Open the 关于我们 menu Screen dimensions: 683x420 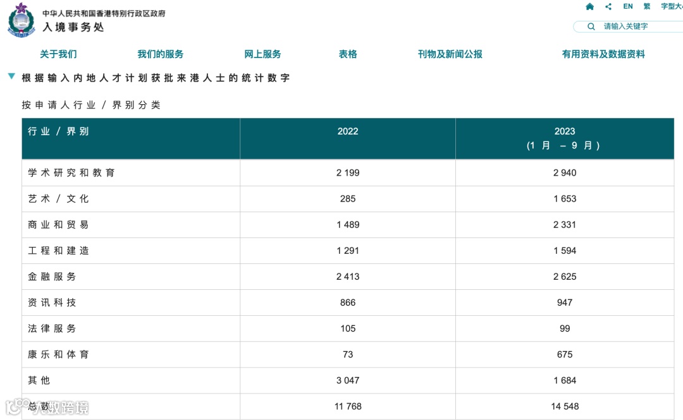pyautogui.click(x=58, y=54)
